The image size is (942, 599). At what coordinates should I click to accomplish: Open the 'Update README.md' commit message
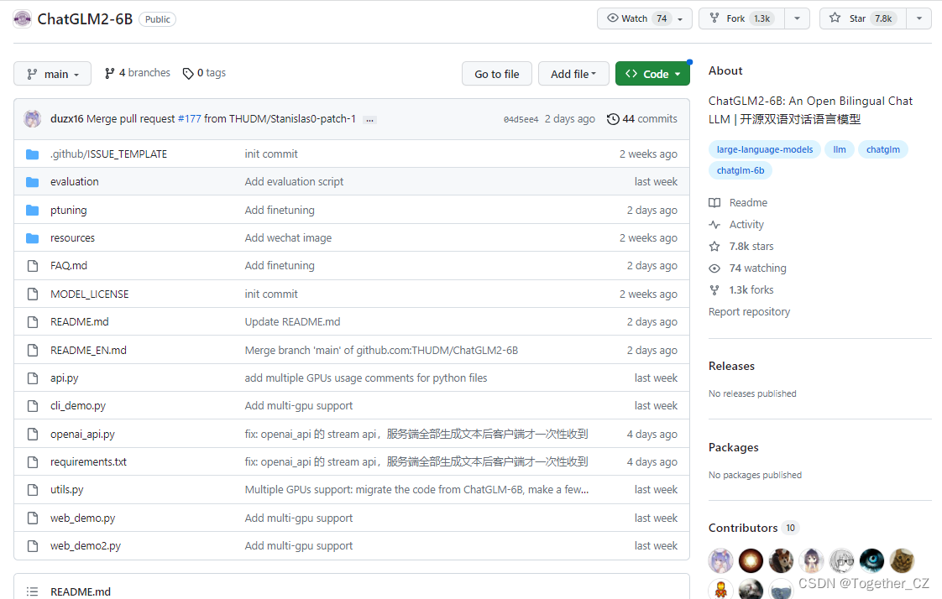point(292,322)
